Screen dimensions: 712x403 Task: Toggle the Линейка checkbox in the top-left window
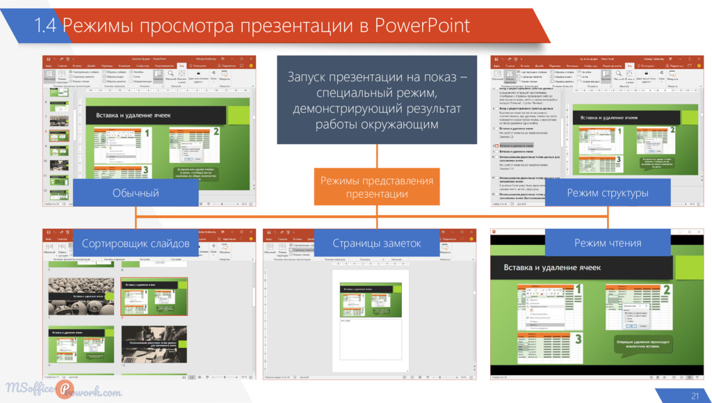[137, 72]
